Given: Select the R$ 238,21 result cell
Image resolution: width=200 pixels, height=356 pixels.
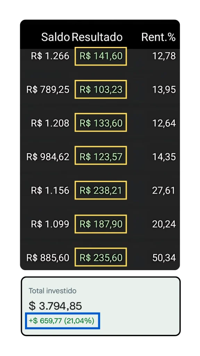Looking at the screenshot, I should tap(101, 190).
